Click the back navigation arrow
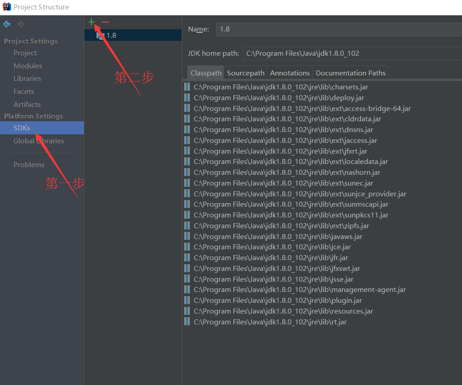 tap(7, 24)
